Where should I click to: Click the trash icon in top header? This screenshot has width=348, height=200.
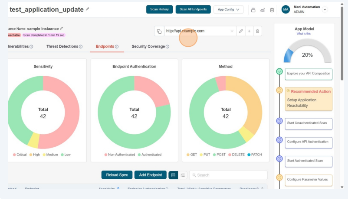272,10
